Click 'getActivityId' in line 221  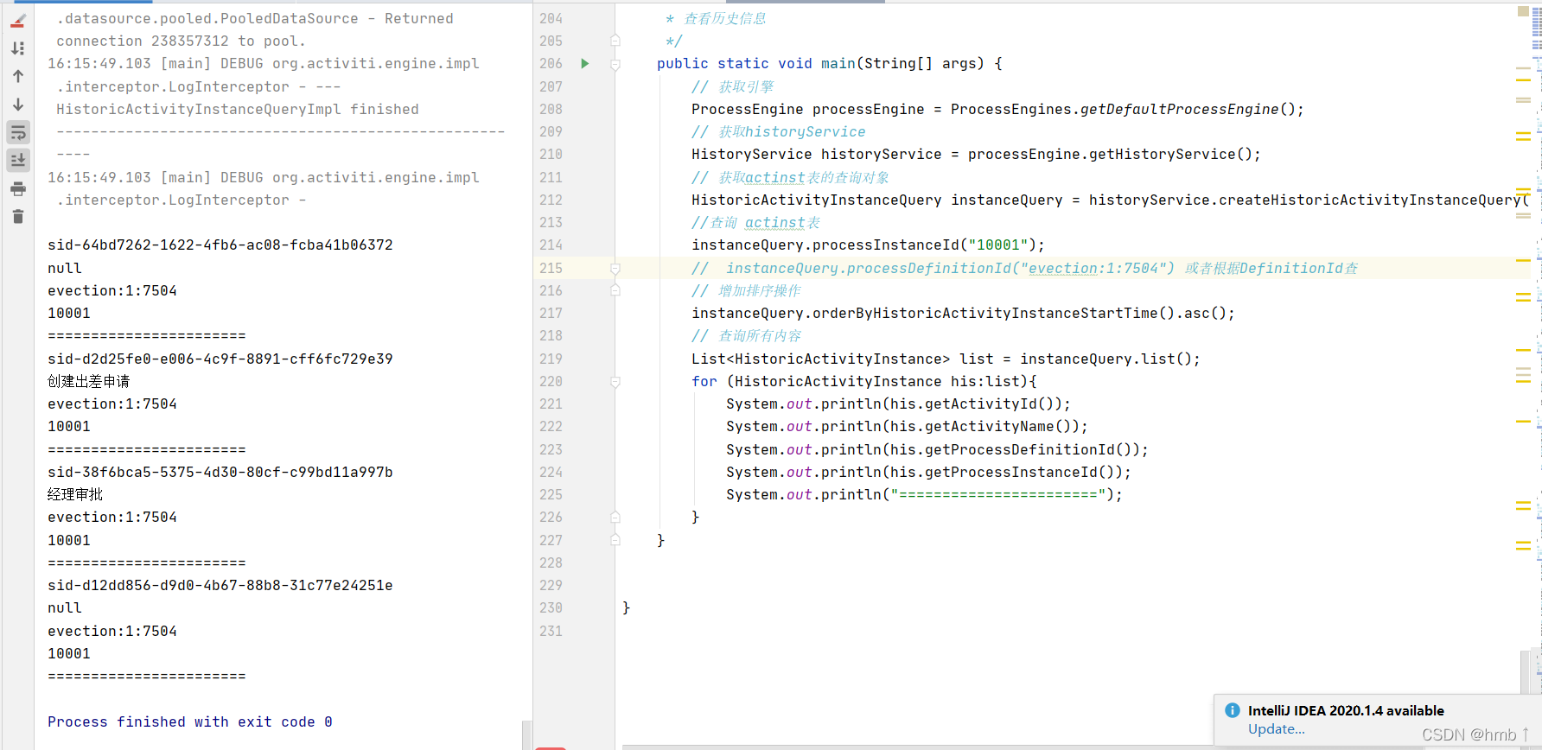click(981, 404)
